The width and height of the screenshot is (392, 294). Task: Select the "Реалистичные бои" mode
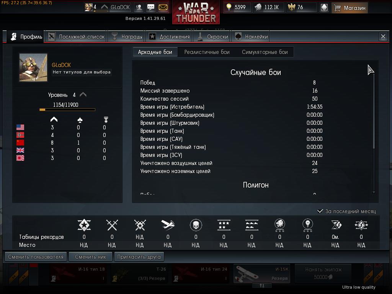coord(207,52)
